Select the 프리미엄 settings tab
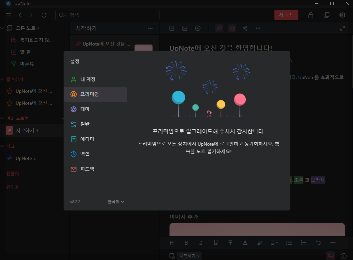Viewport: 353px width, 260px height. pyautogui.click(x=95, y=94)
